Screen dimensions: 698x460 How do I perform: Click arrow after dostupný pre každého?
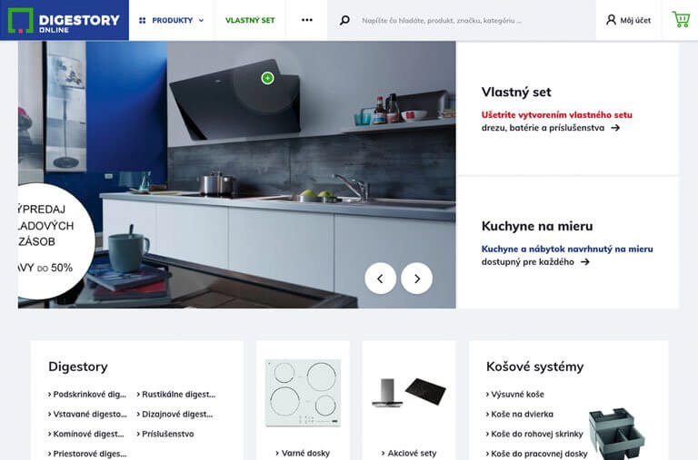[585, 262]
